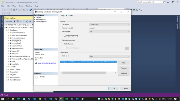Click taskbar search magnifier icon

pos(8,99)
